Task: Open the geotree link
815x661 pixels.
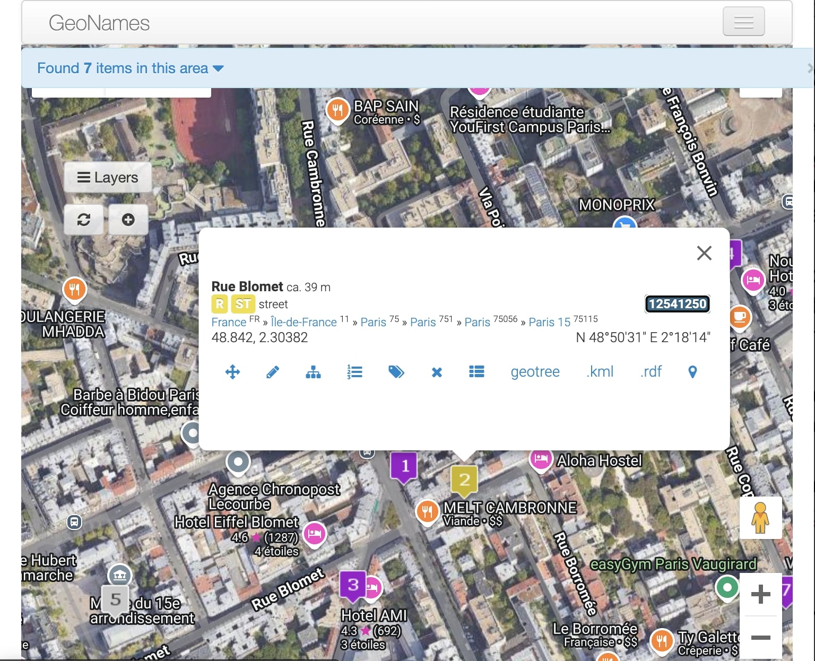Action: [x=535, y=372]
